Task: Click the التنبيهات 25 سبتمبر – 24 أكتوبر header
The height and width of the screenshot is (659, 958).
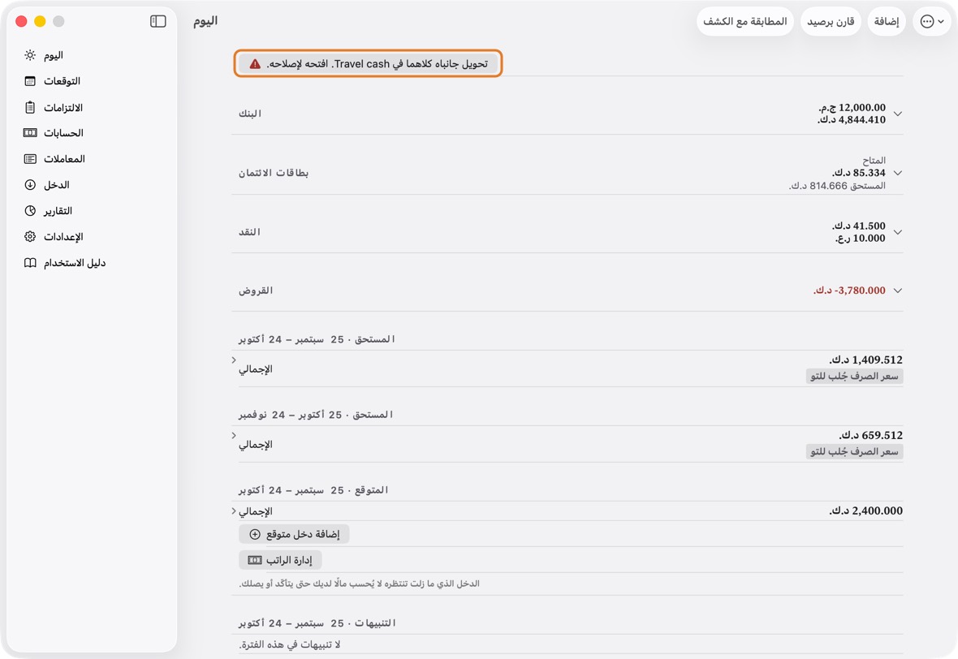Action: point(317,623)
